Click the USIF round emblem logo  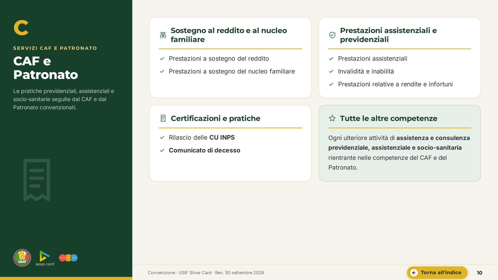point(22,258)
